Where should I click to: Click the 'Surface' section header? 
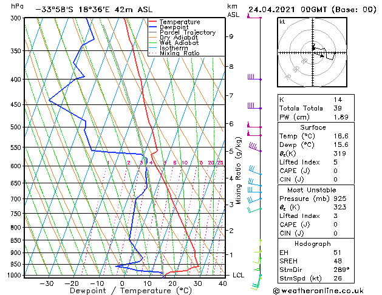pyautogui.click(x=313, y=127)
